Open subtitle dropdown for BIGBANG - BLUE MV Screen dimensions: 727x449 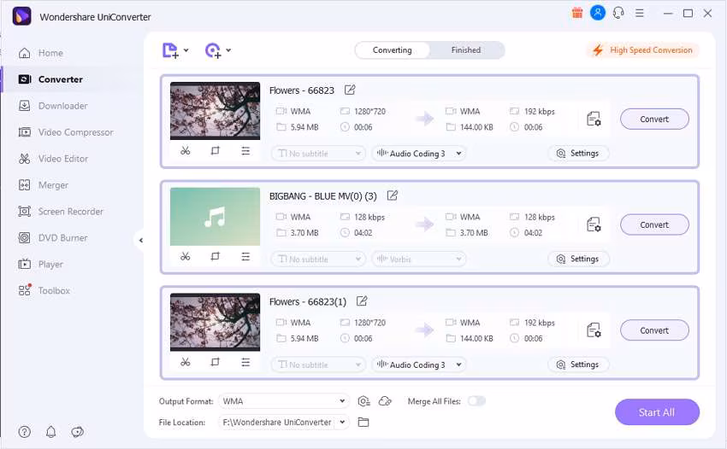318,259
